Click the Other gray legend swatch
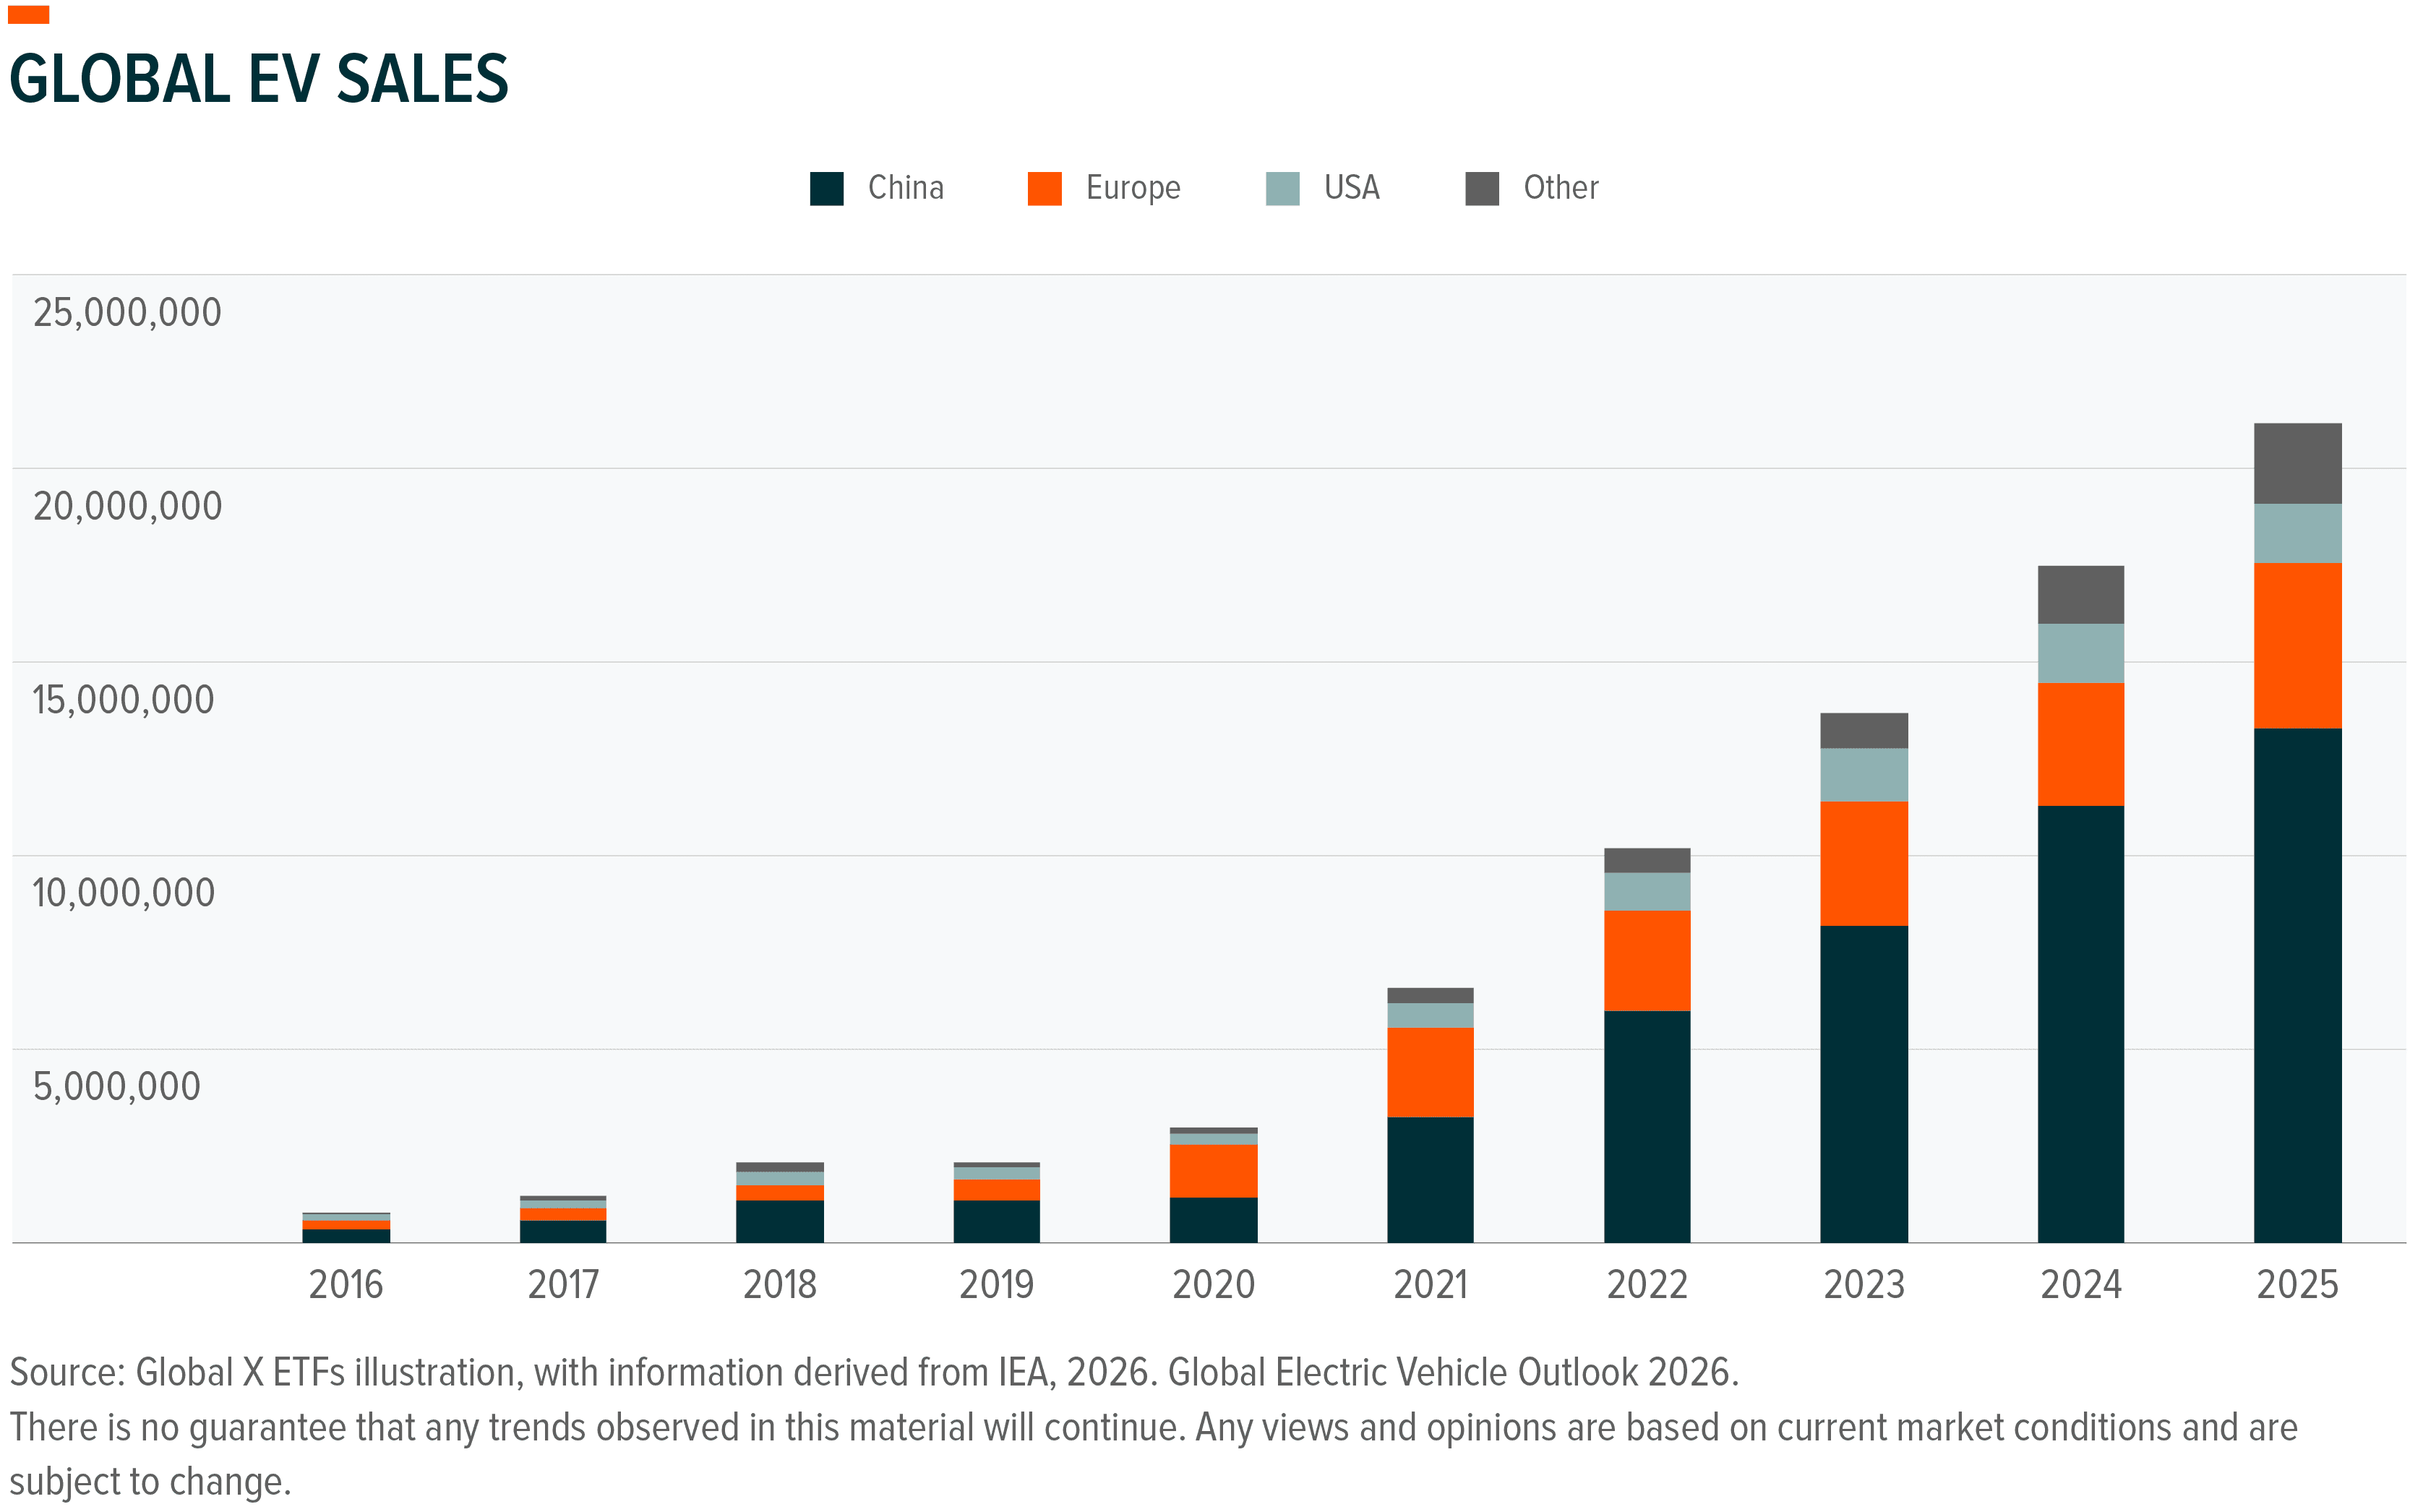This screenshot has height=1512, width=2410. pyautogui.click(x=1481, y=188)
